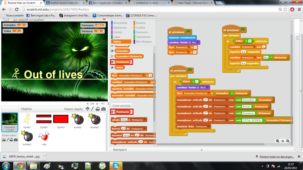Screen dimensions: 303x170
Task: Click new sprite from camera icon
Action: pos(103,109)
